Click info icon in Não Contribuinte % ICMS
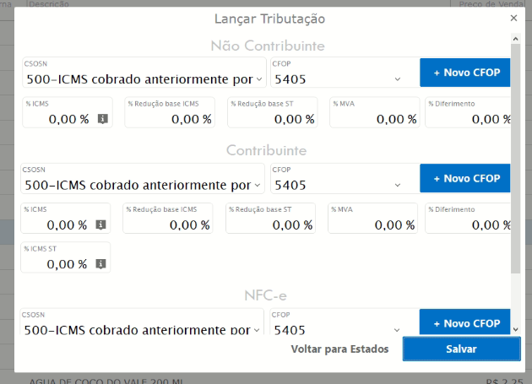This screenshot has height=384, width=532. (x=102, y=119)
